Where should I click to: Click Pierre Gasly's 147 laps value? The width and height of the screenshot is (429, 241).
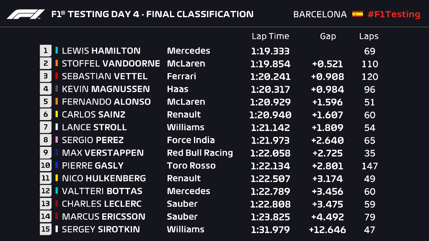click(370, 166)
